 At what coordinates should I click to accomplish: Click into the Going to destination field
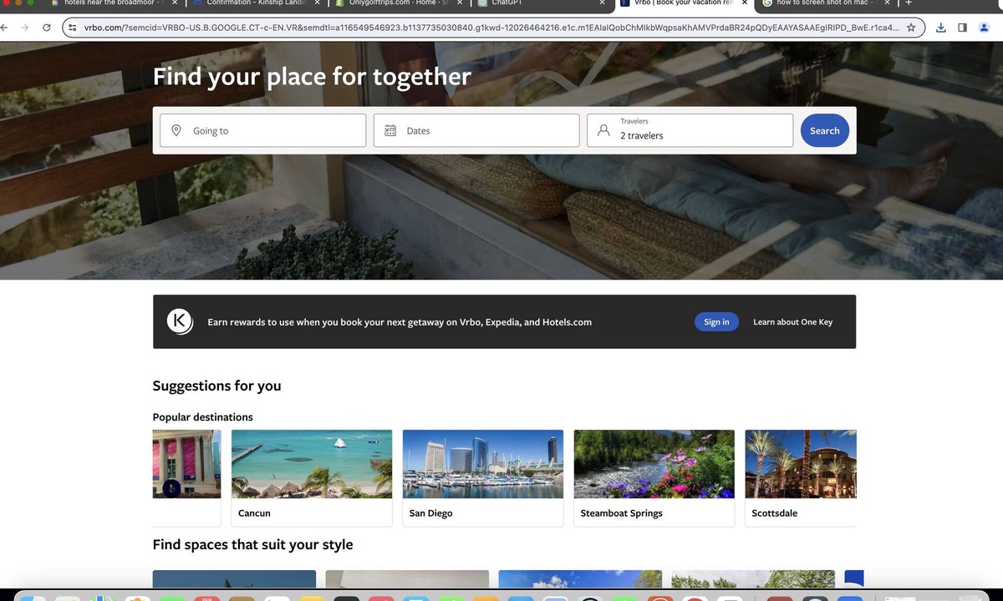point(263,130)
